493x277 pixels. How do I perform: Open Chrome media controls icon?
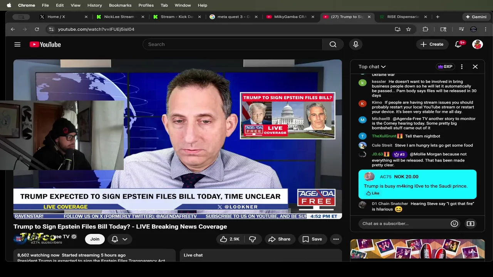[x=461, y=29]
